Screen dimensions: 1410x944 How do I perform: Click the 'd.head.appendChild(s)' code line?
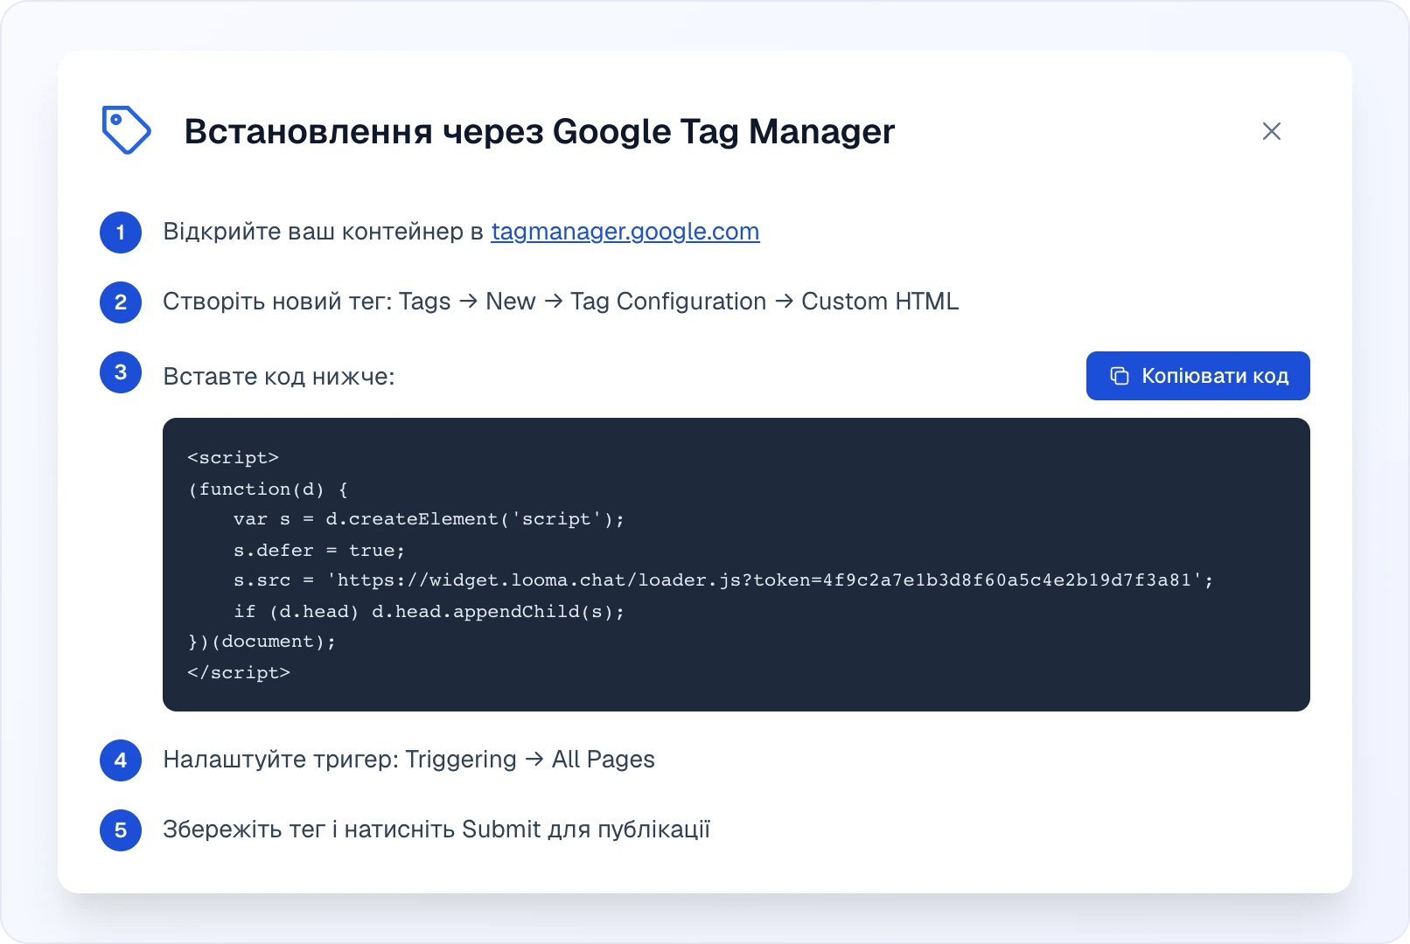tap(429, 612)
